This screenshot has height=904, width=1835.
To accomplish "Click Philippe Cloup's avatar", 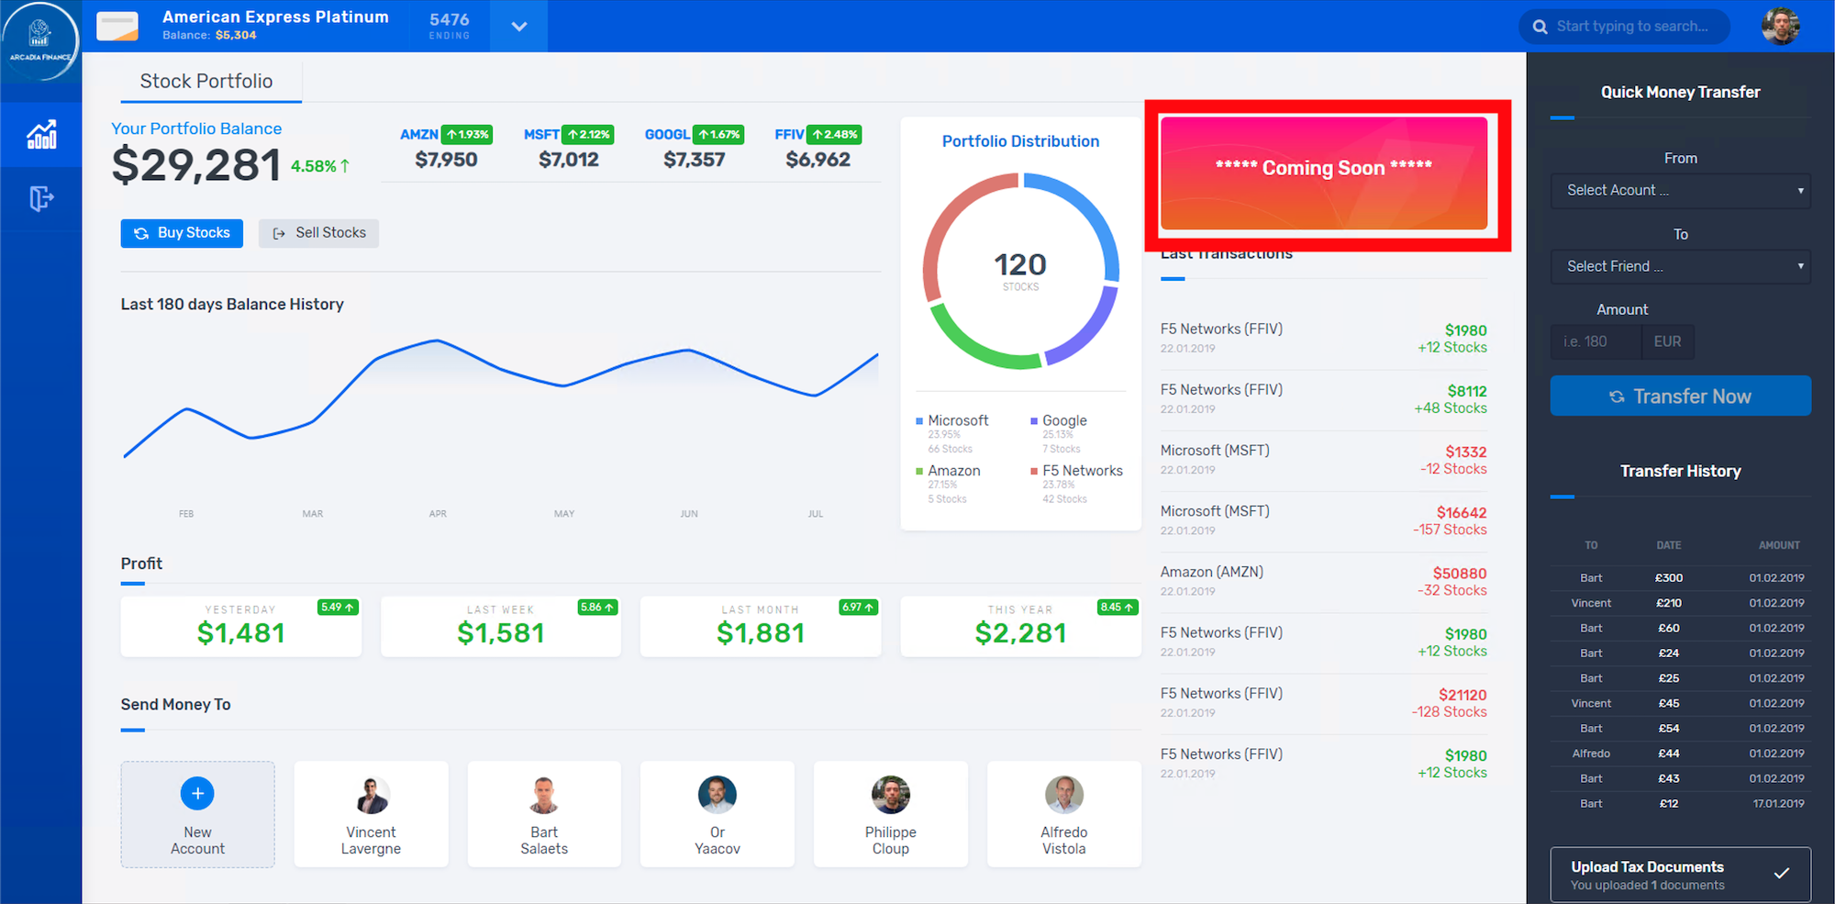I will (891, 795).
